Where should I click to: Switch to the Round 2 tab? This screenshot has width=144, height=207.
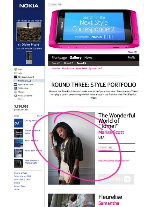(x=68, y=63)
